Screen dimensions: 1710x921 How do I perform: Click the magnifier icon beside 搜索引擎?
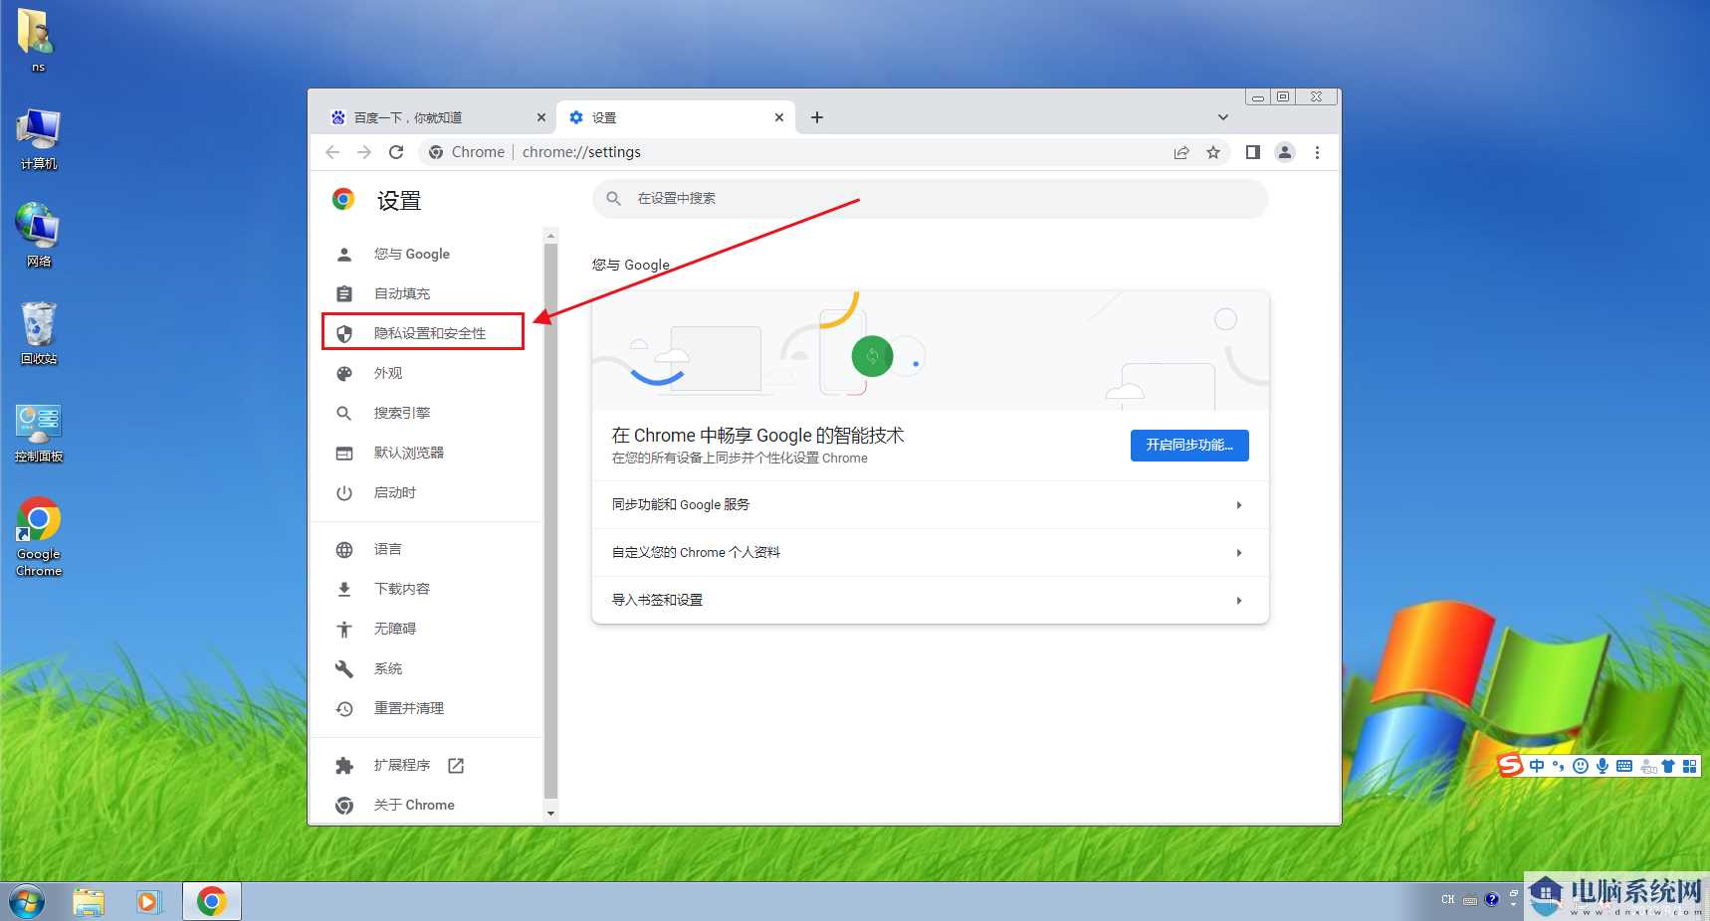tap(344, 413)
